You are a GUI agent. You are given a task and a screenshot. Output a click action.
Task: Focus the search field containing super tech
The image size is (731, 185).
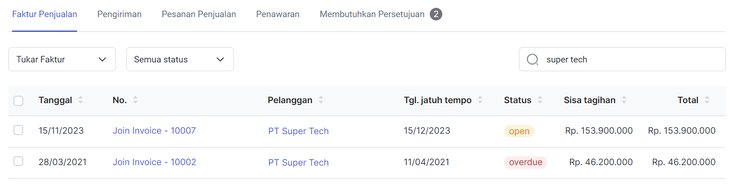point(622,59)
